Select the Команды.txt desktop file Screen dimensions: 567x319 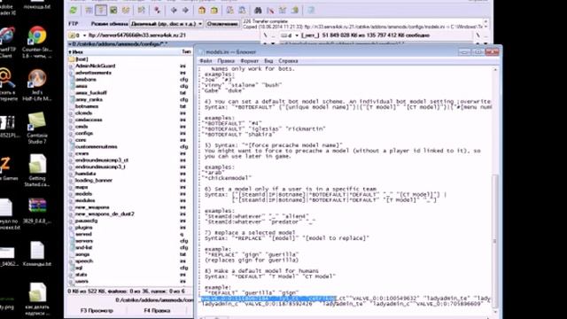pos(37,254)
